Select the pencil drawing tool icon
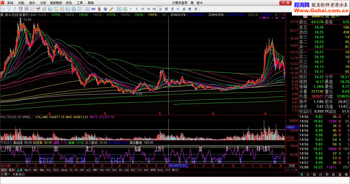Image resolution: width=350 pixels, height=184 pixels. tap(111, 9)
